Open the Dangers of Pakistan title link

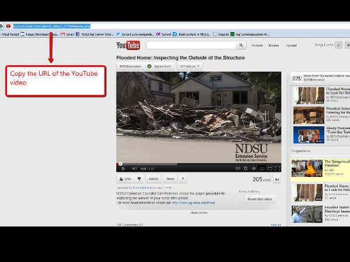pyautogui.click(x=337, y=164)
